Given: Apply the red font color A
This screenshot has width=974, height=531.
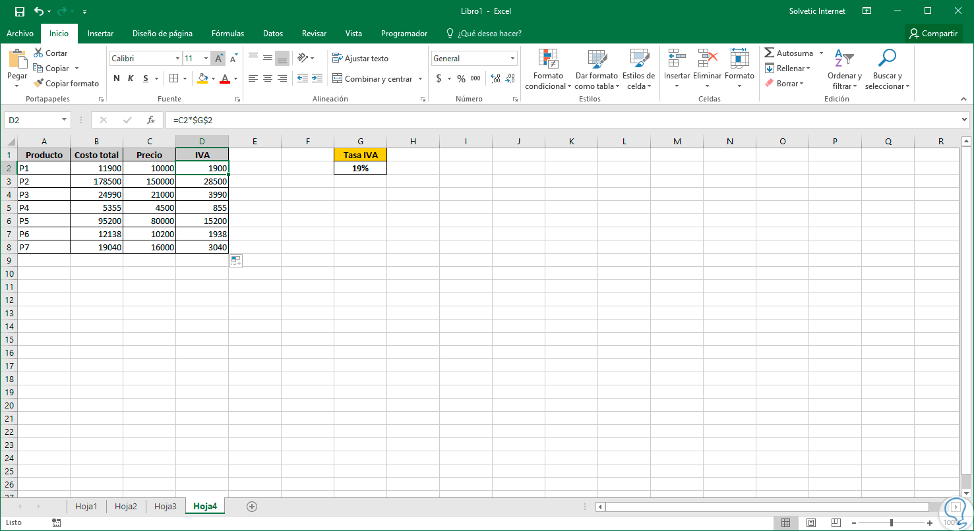Looking at the screenshot, I should click(x=225, y=78).
